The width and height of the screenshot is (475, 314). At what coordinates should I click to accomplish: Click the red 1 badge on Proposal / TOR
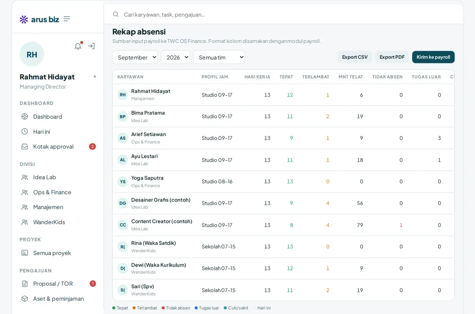point(93,284)
